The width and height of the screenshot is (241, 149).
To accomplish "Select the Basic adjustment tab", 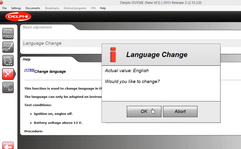I will point(37,27).
